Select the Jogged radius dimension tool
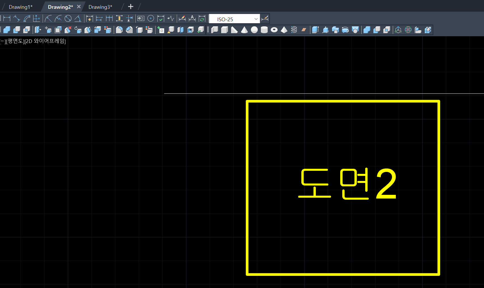484x288 pixels. click(58, 19)
